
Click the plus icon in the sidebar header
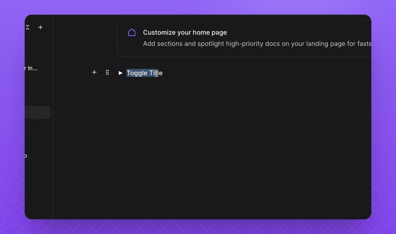pos(40,27)
